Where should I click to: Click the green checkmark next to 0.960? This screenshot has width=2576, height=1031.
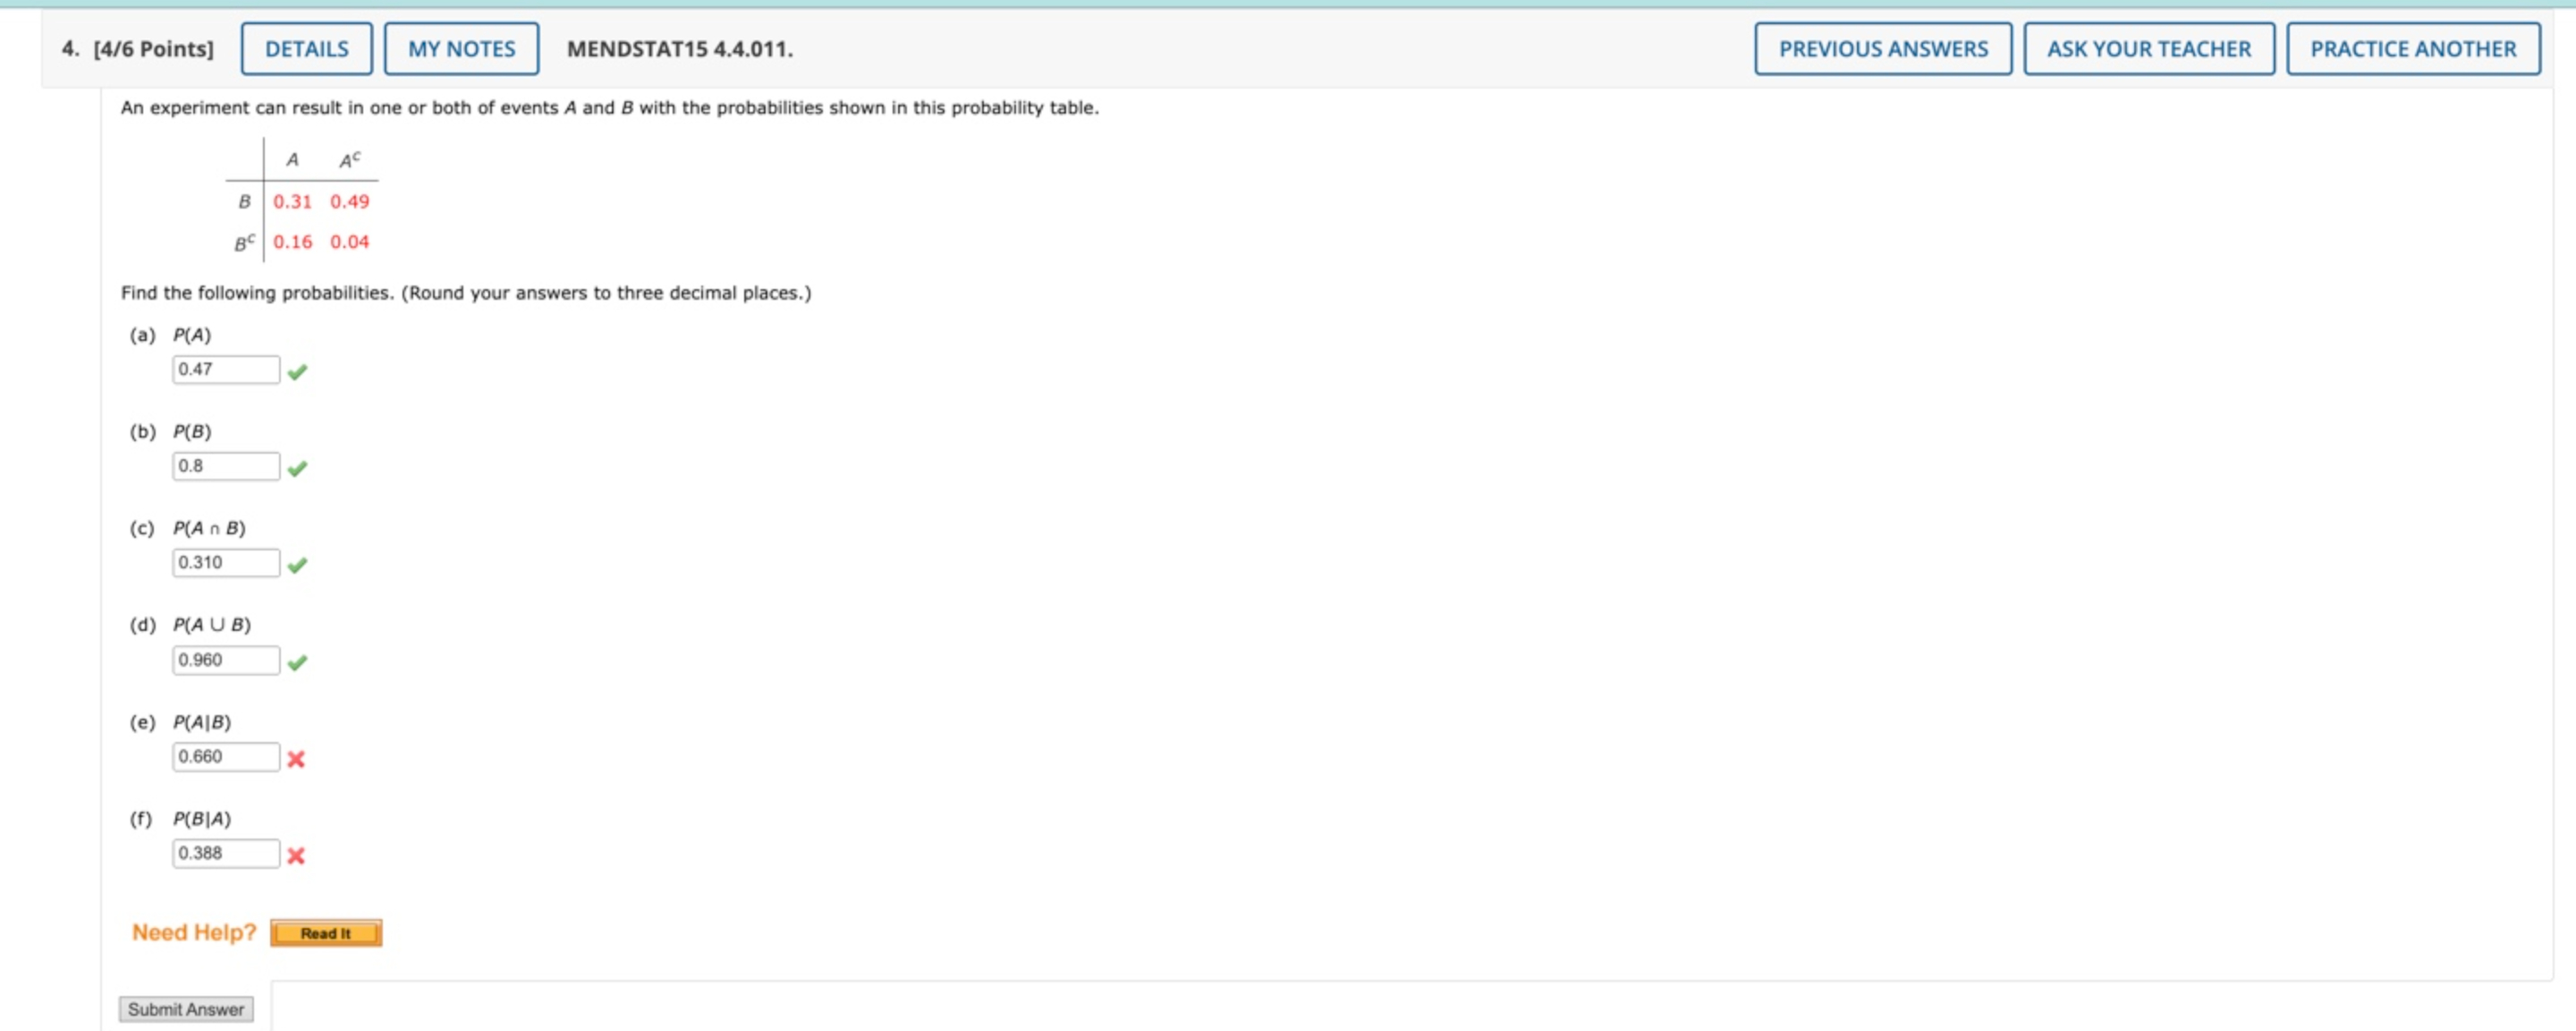tap(299, 661)
